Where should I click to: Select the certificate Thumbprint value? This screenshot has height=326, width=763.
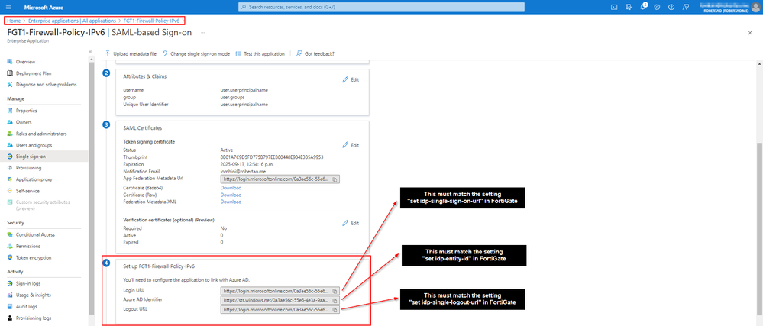(272, 157)
